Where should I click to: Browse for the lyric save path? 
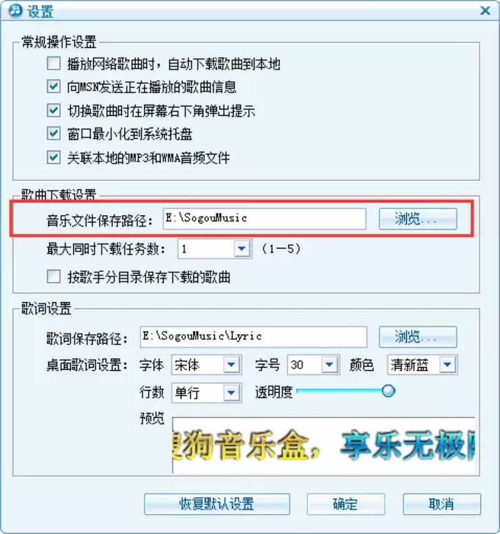[418, 337]
